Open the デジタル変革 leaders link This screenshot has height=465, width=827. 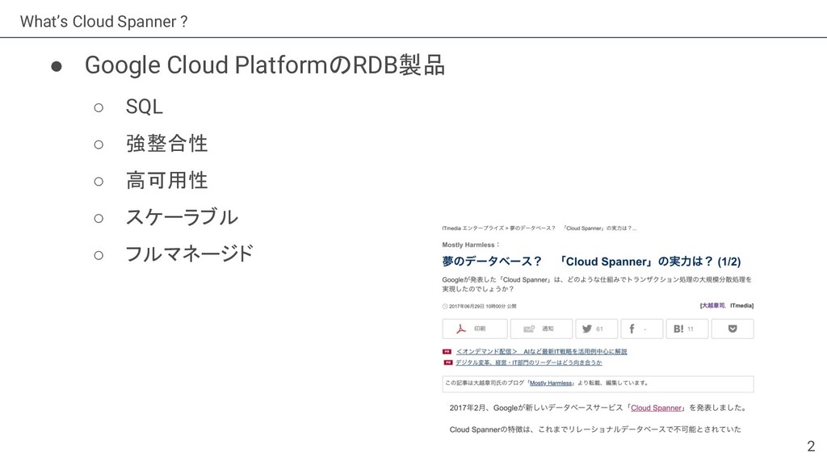coord(528,362)
